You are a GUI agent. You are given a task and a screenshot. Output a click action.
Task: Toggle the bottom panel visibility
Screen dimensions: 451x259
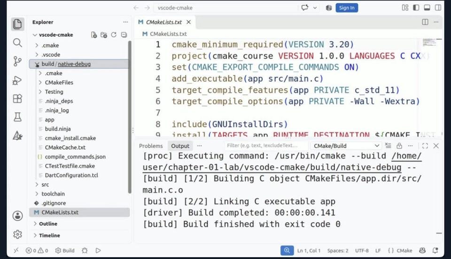coord(427,8)
